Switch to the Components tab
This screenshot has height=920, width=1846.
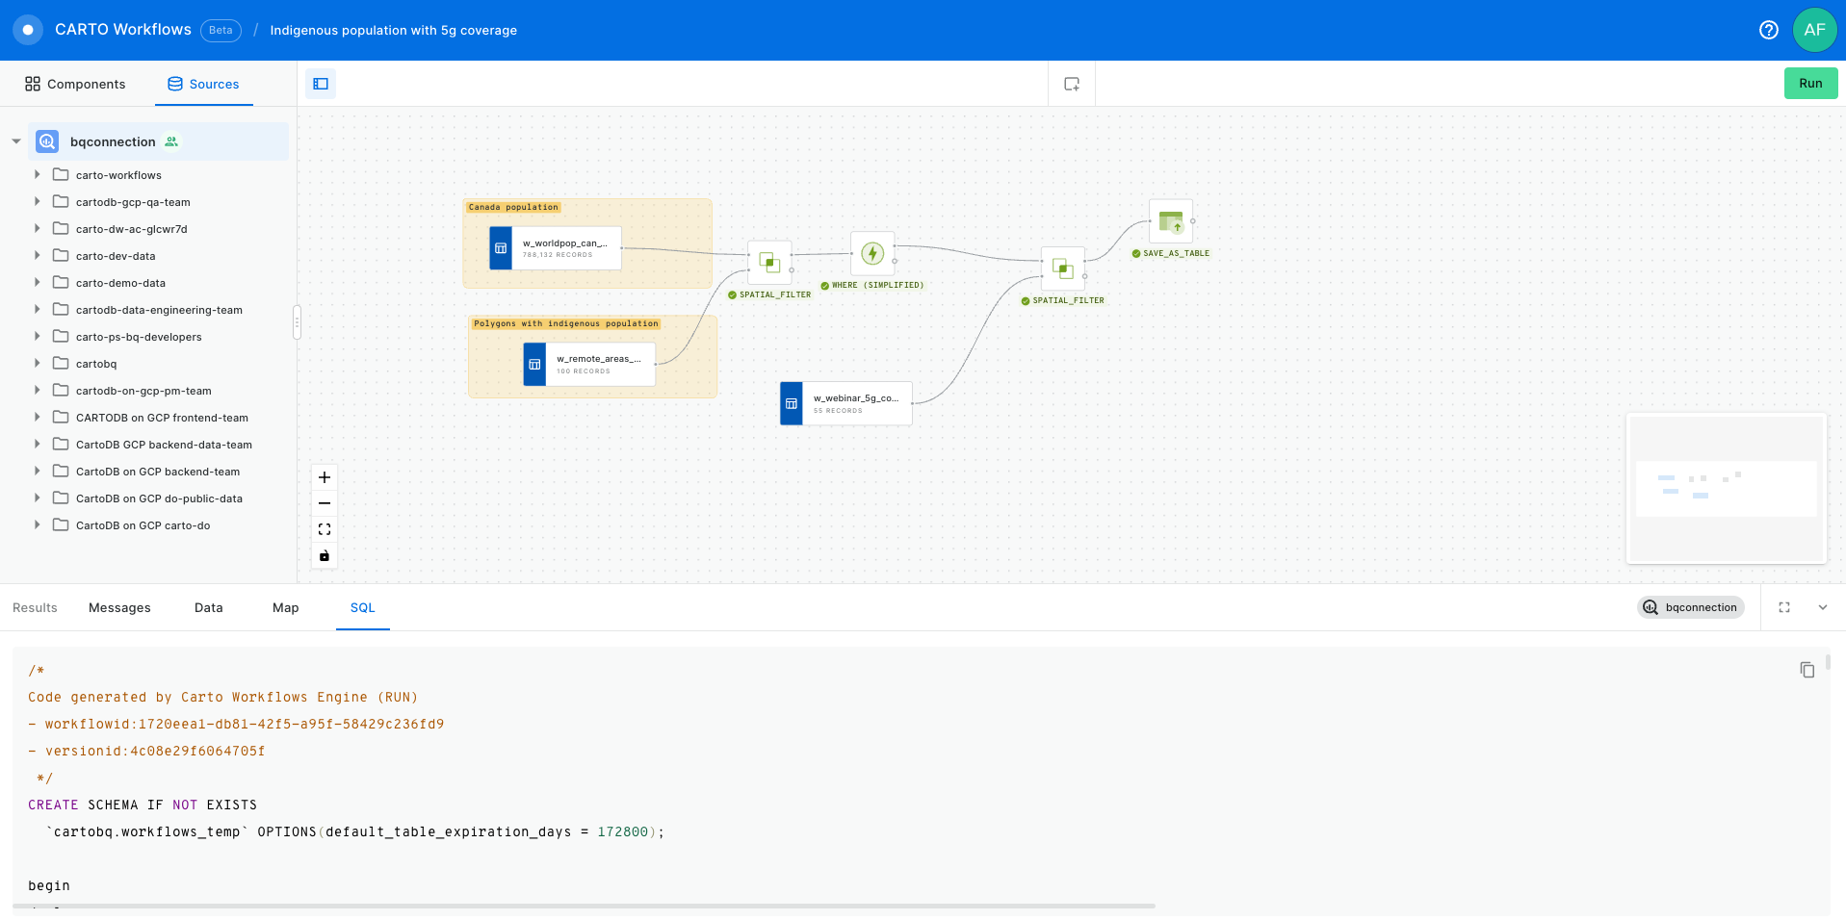[x=75, y=84]
